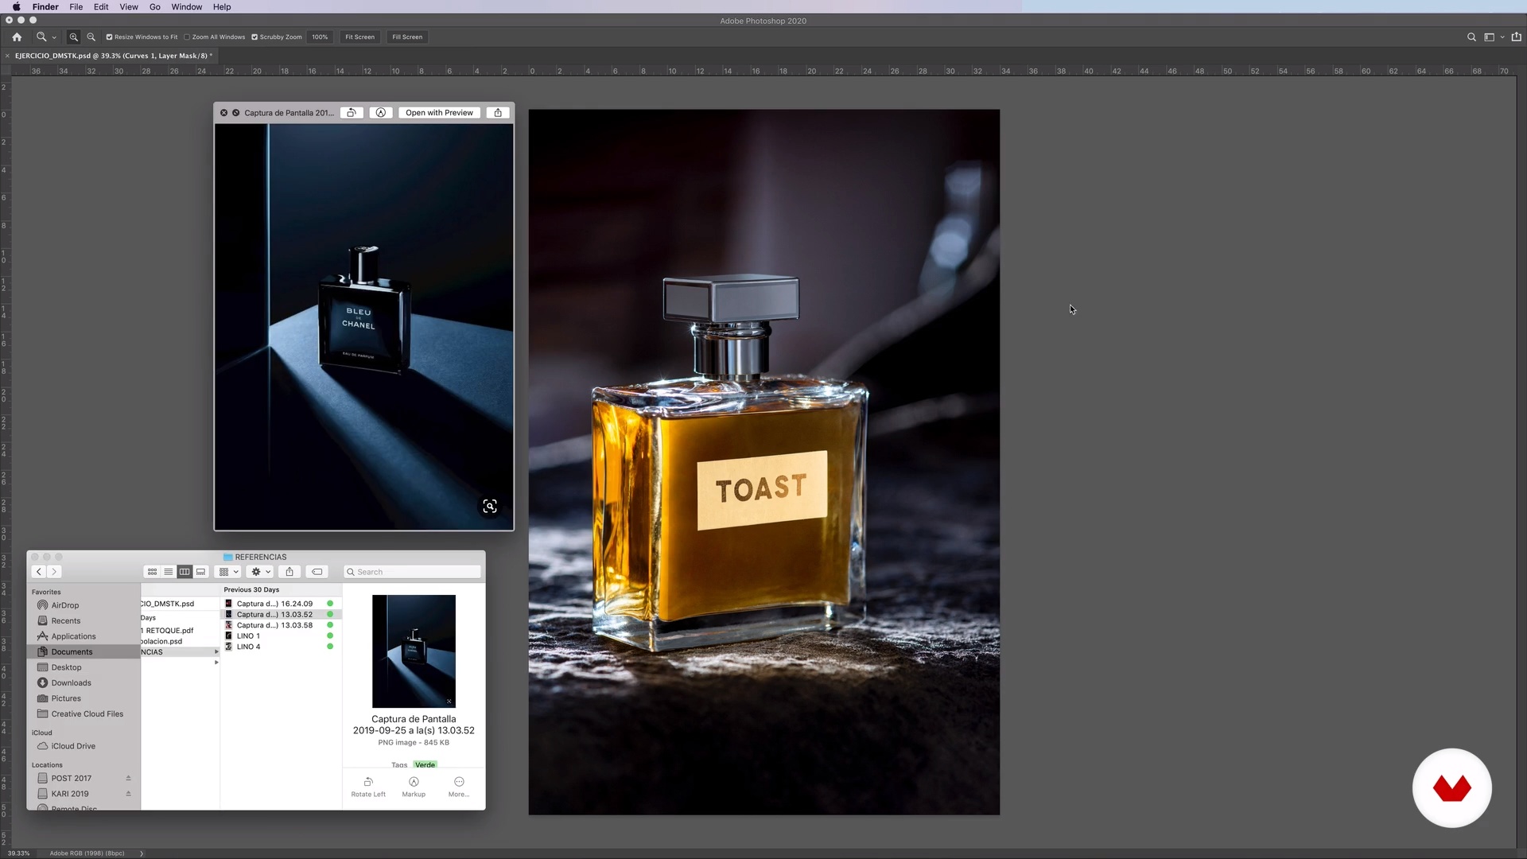Open the Apple menu
This screenshot has height=859, width=1527.
pos(16,6)
